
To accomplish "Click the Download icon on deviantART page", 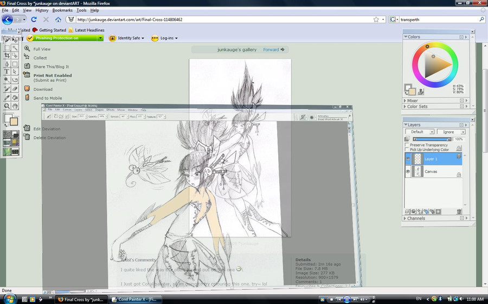I will pyautogui.click(x=27, y=89).
